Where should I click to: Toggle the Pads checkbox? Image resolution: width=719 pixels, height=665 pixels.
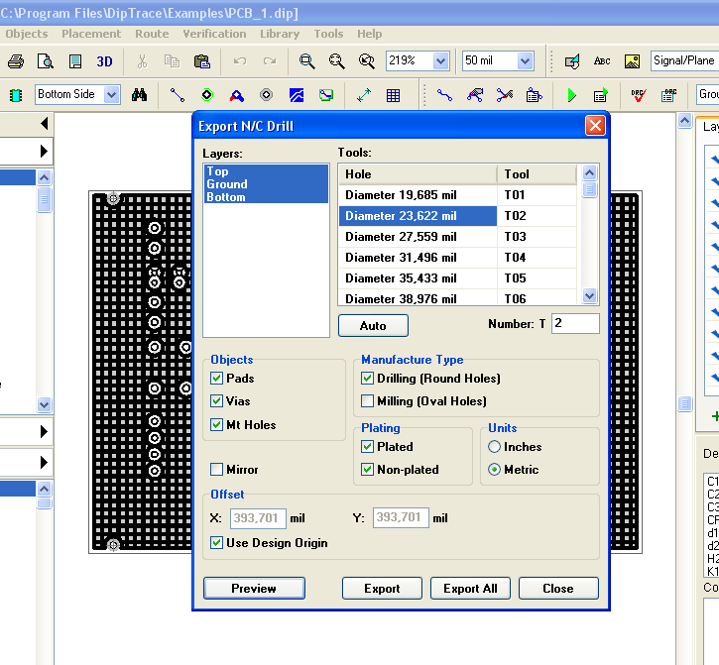click(x=216, y=379)
